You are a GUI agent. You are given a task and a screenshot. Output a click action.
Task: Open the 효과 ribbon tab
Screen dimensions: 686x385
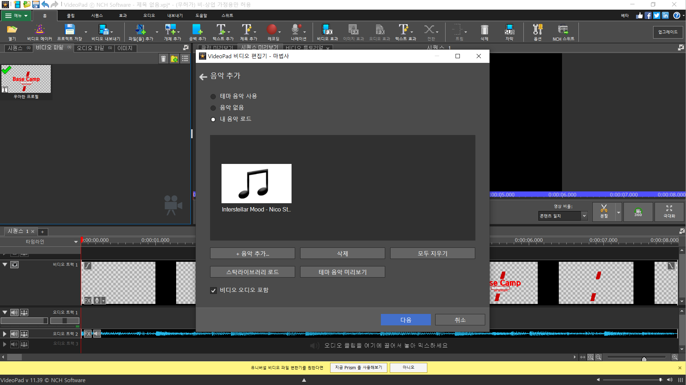coord(123,16)
